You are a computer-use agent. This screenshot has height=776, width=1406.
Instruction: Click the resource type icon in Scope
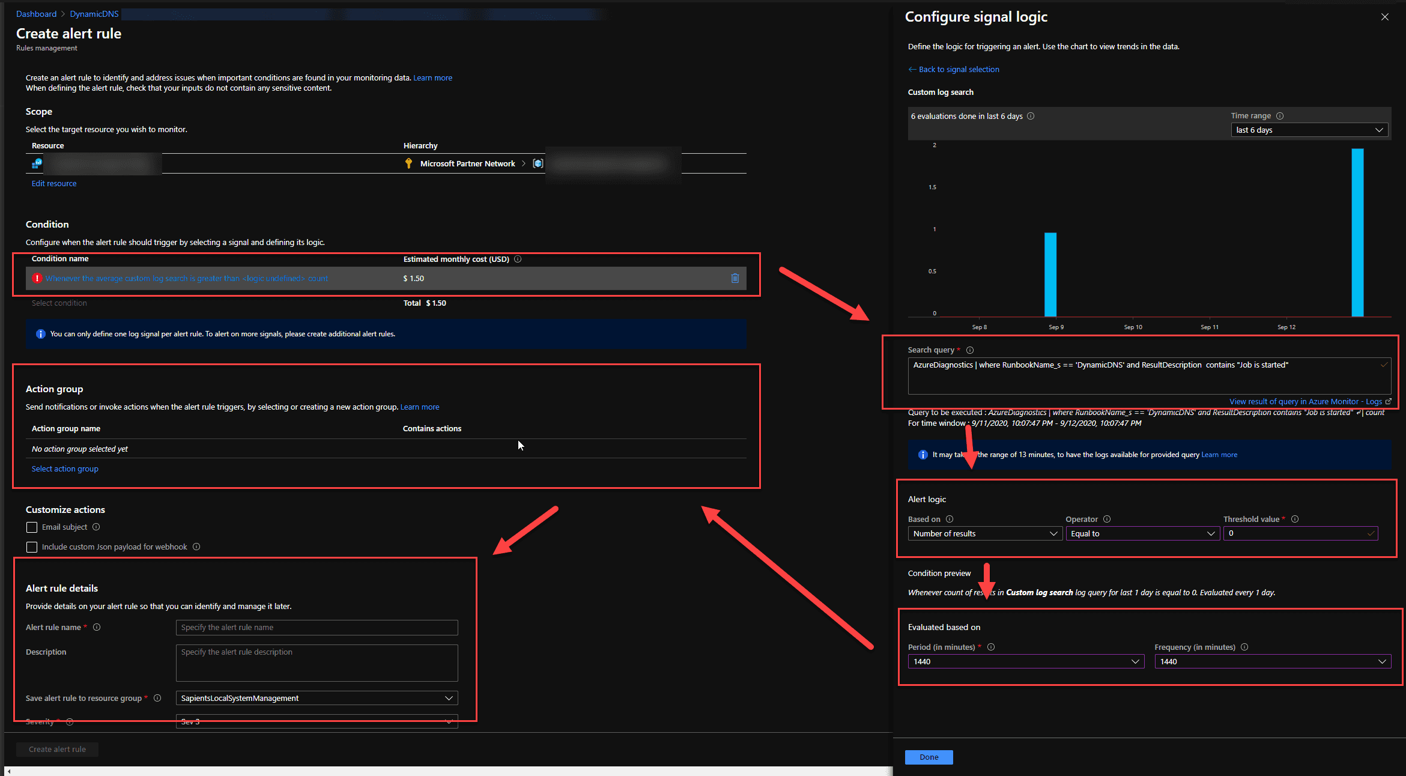tap(37, 163)
